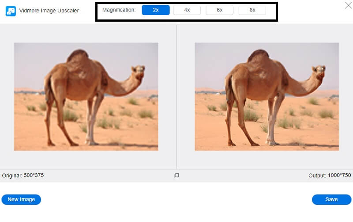Select 2x magnification

point(156,10)
